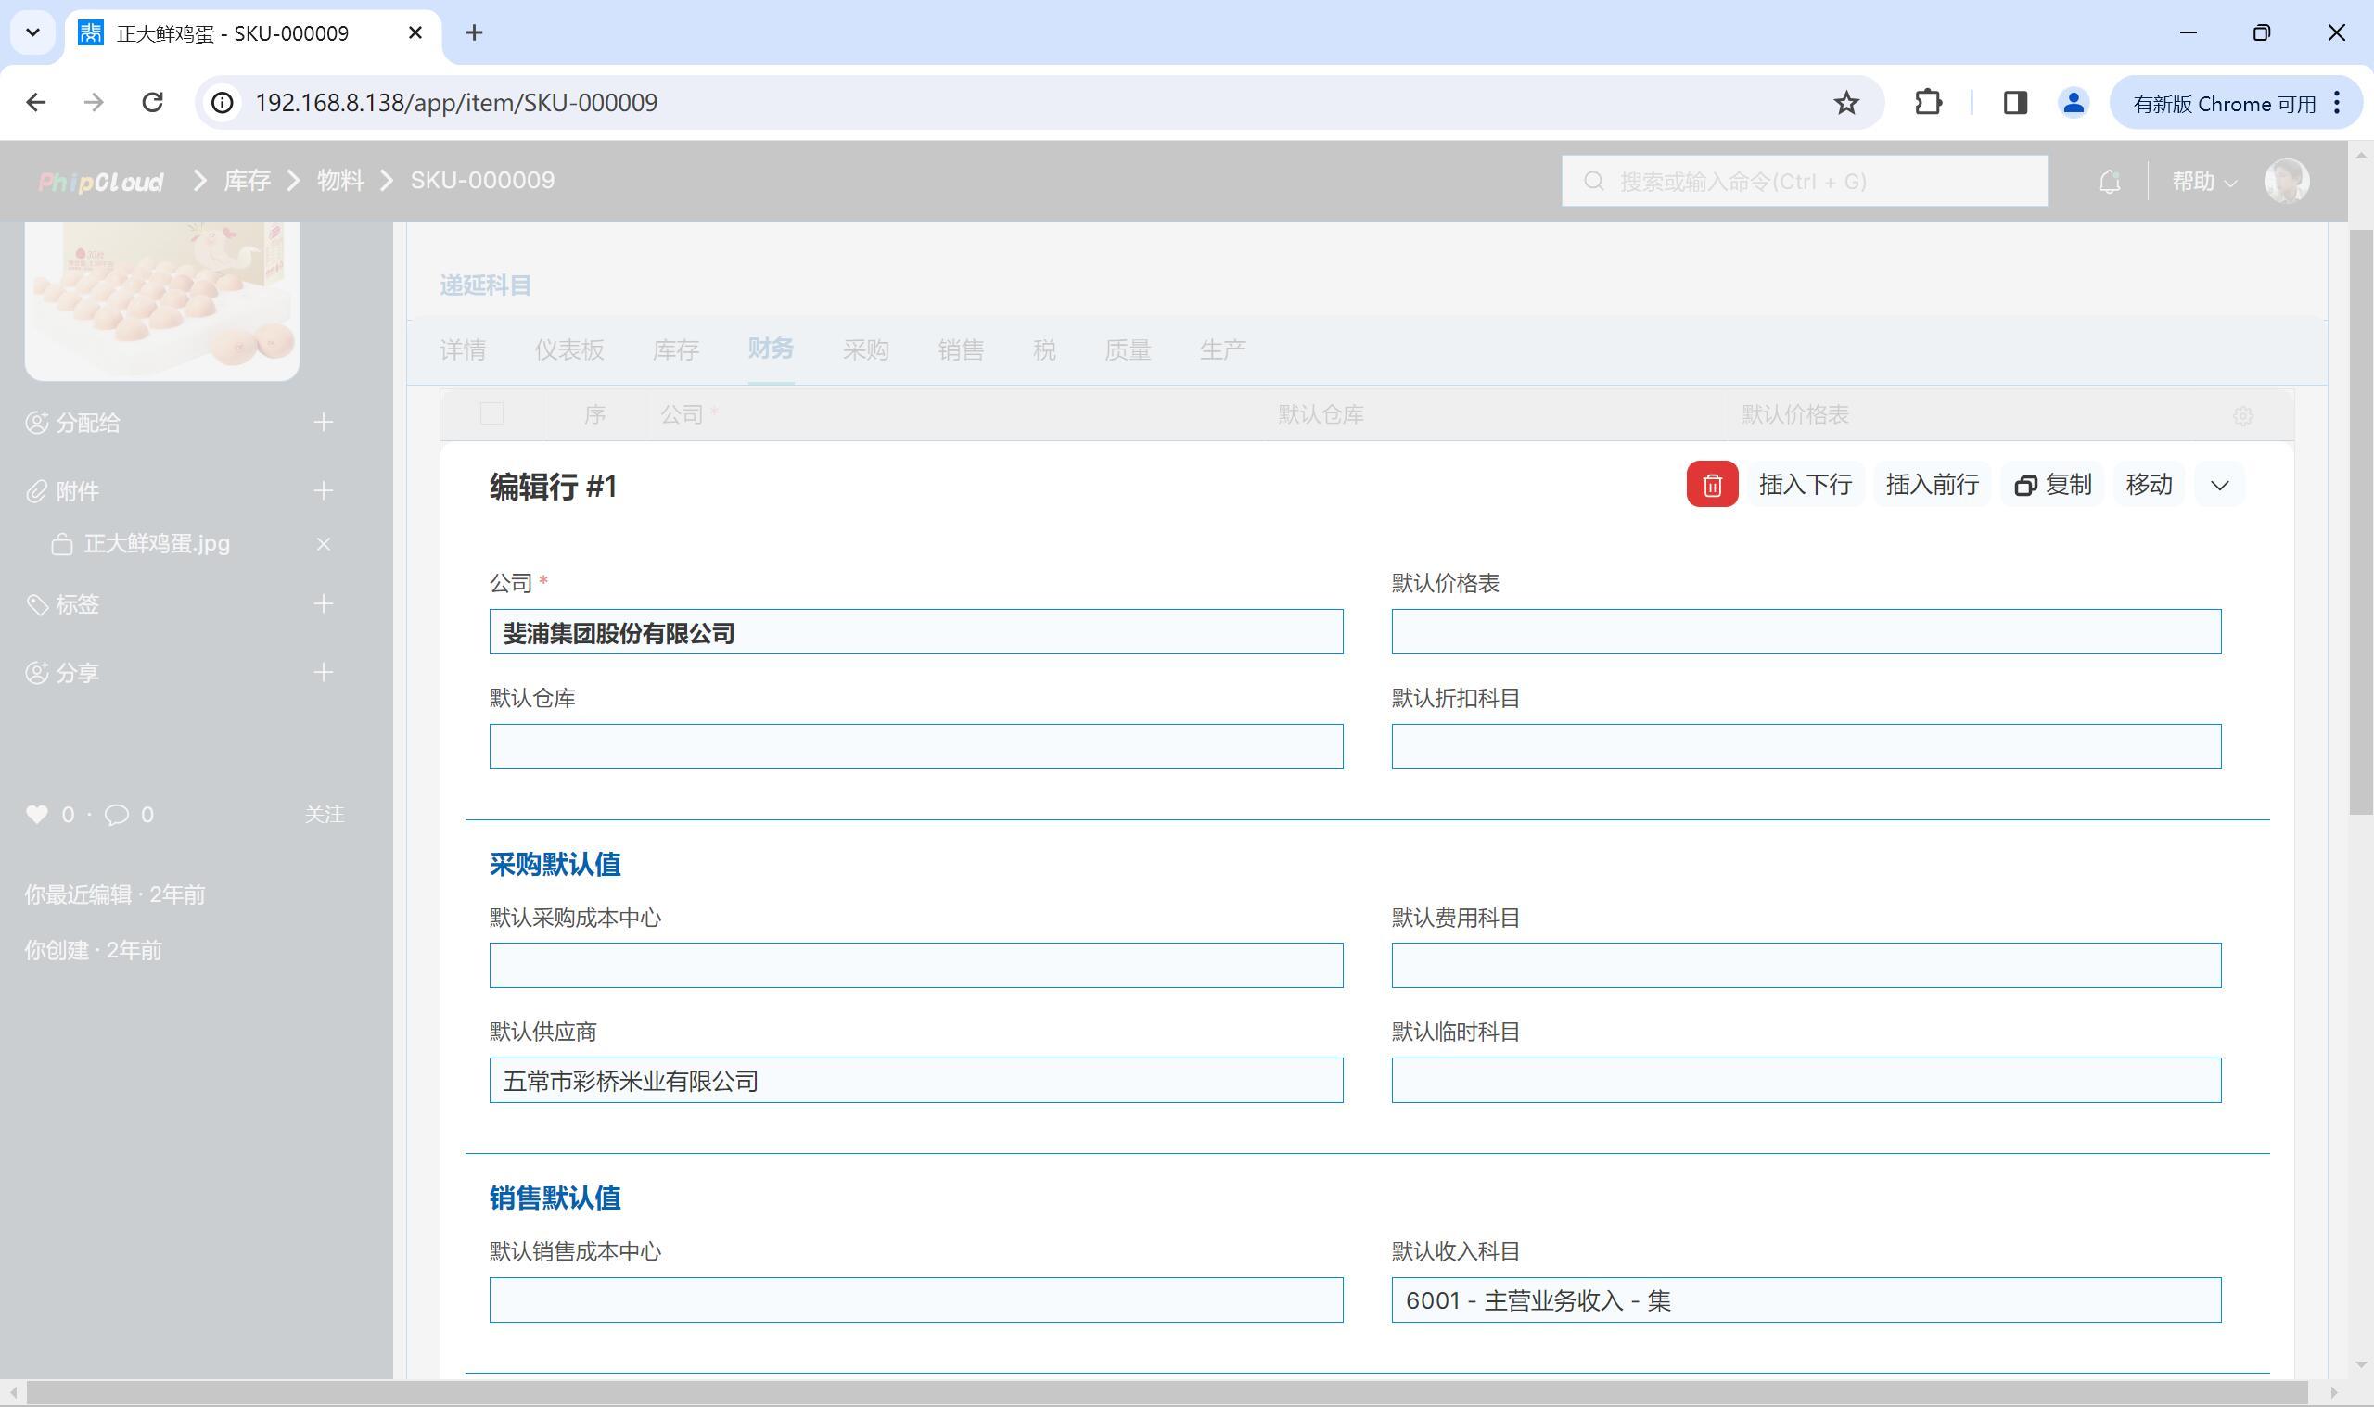Add a tag with 标签 plus icon
2374x1407 pixels.
(324, 604)
